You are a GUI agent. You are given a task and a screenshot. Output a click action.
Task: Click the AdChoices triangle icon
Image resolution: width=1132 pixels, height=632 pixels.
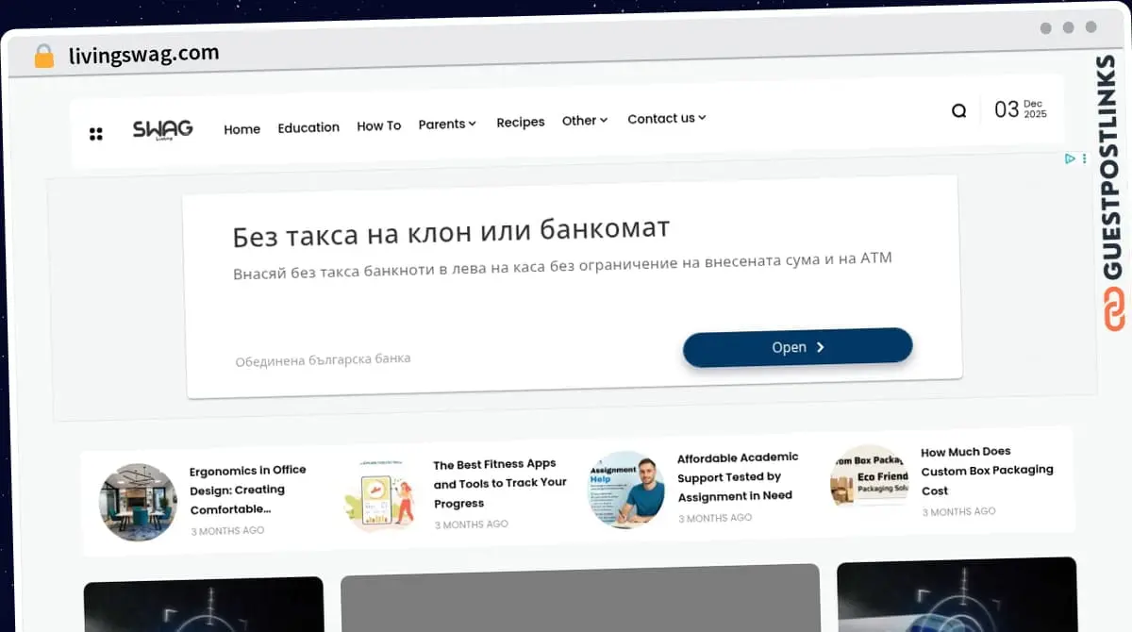(1070, 158)
